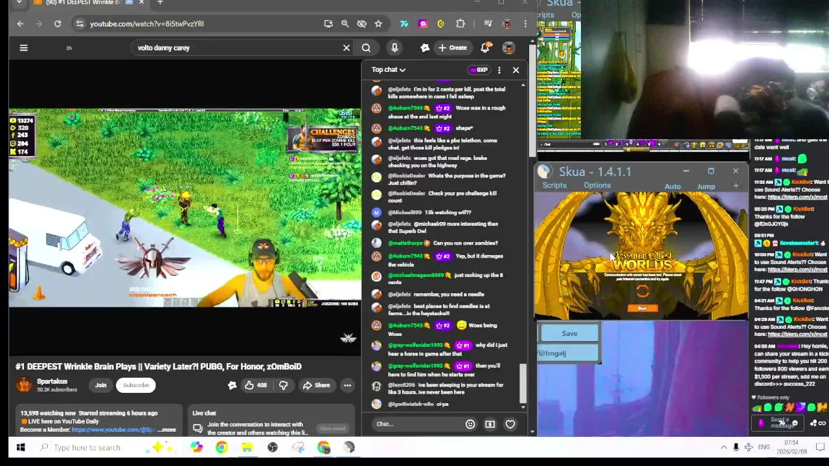Click the orange Back button in AQWorlds

coord(642,308)
